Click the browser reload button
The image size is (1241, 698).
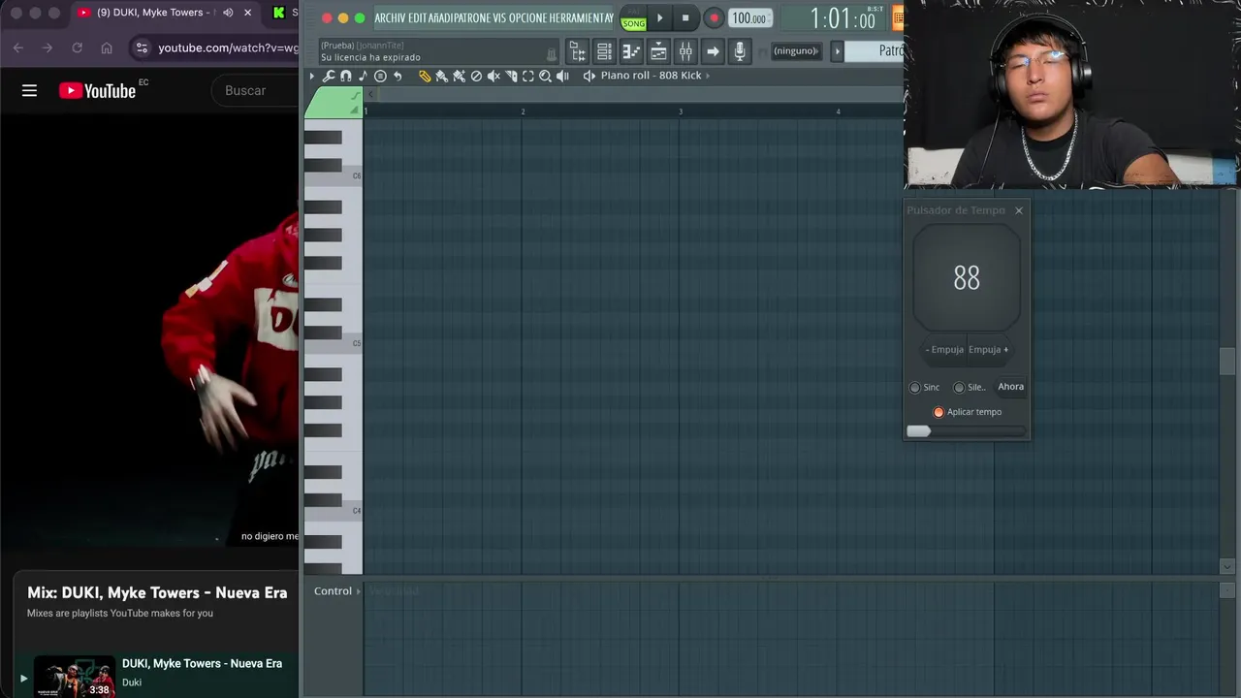point(77,48)
